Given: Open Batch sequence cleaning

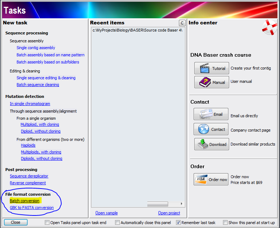Looking at the screenshot, I should (38, 85).
